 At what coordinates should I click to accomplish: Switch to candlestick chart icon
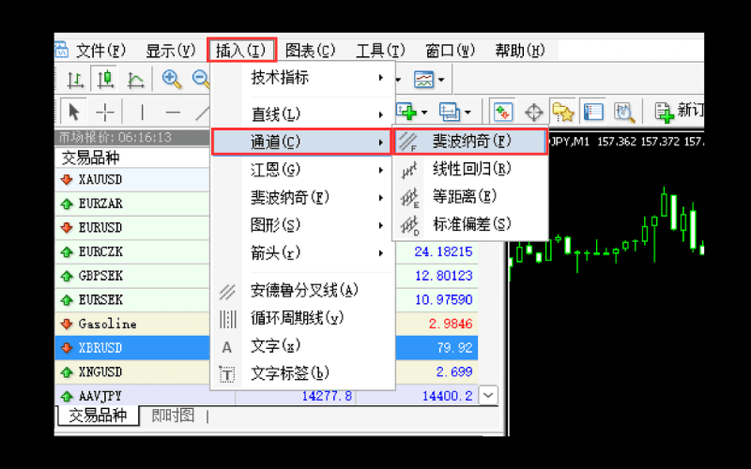coord(105,79)
